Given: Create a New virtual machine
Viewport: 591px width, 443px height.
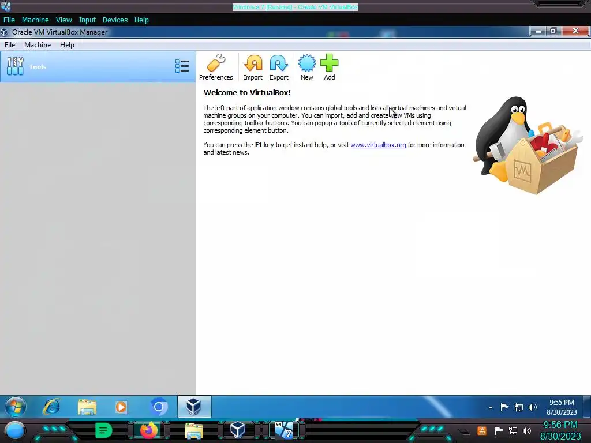Looking at the screenshot, I should (x=307, y=67).
